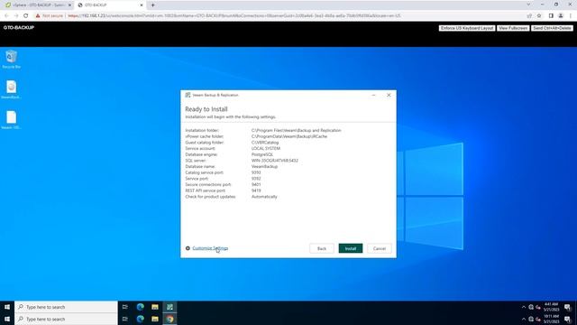The height and width of the screenshot is (325, 577).
Task: Click the C:\VBRCatalog guest catalog path
Action: (x=265, y=143)
